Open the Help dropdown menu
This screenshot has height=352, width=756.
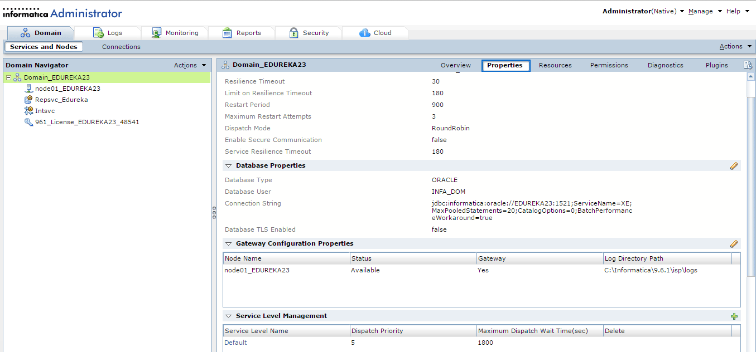(738, 11)
